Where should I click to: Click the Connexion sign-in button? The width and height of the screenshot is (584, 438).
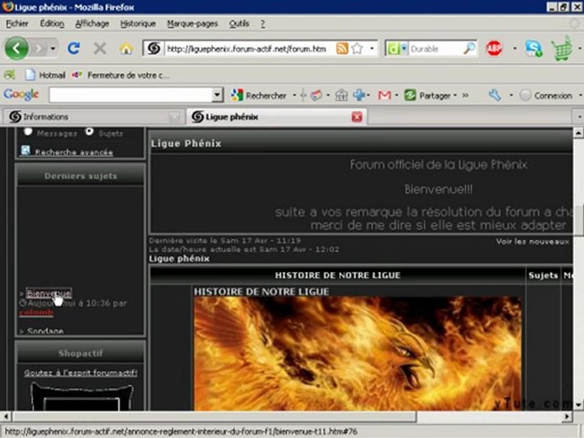click(546, 96)
